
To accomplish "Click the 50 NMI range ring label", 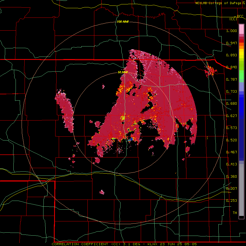I will pyautogui.click(x=123, y=72).
